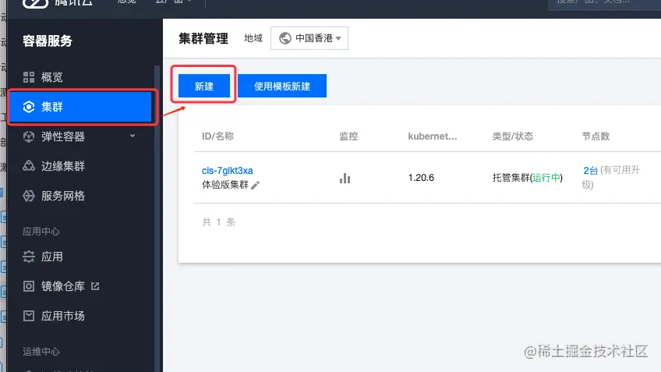Click the 应用中心 section label
The height and width of the screenshot is (372, 661).
(41, 231)
